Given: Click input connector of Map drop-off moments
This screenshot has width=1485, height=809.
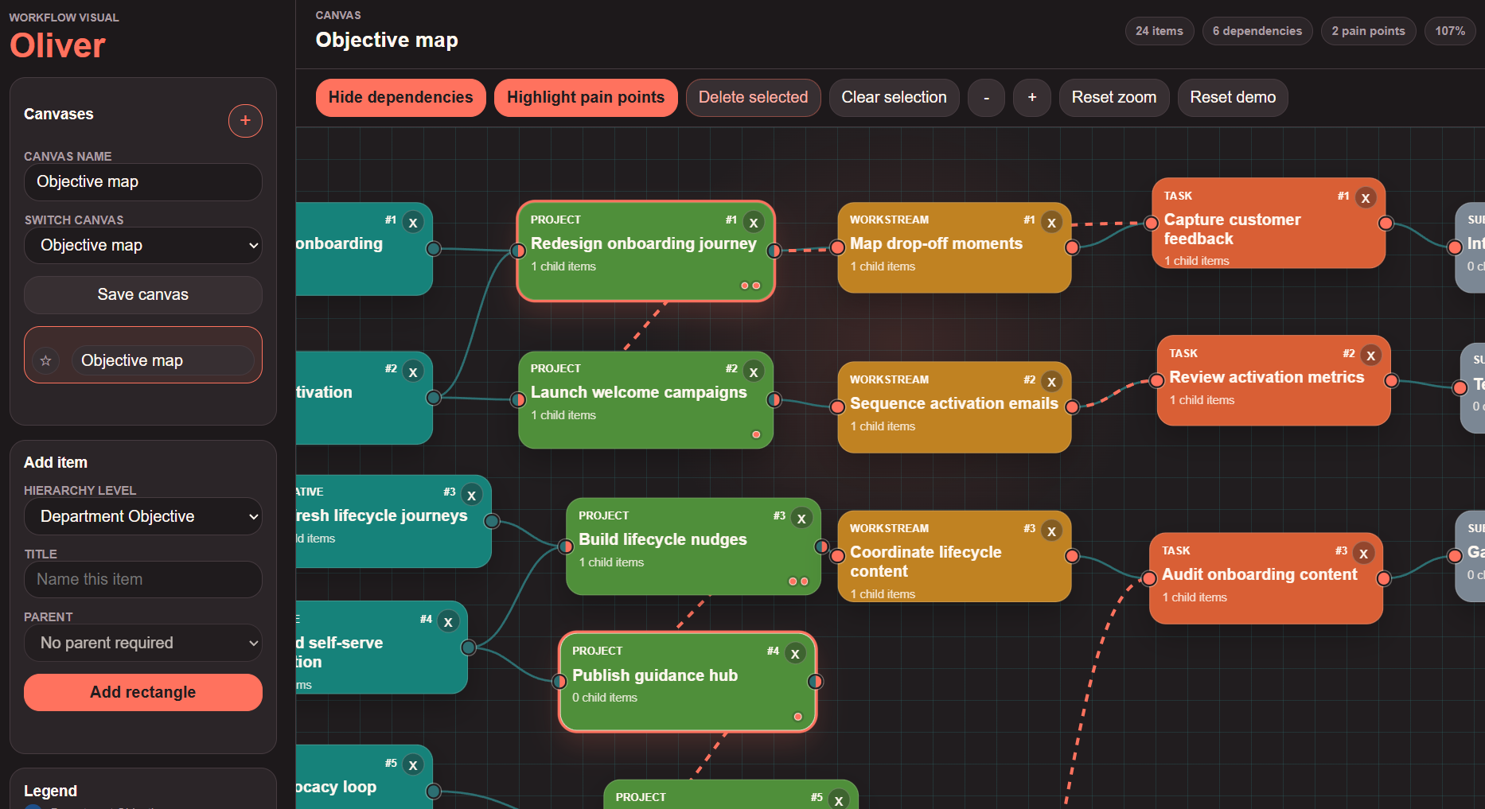Looking at the screenshot, I should coord(837,247).
